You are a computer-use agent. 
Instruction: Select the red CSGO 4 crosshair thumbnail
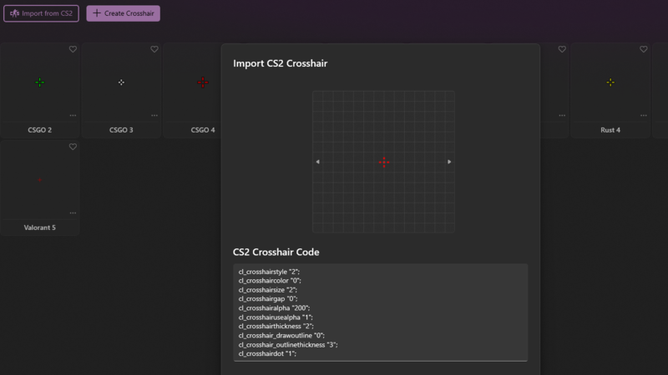point(203,82)
